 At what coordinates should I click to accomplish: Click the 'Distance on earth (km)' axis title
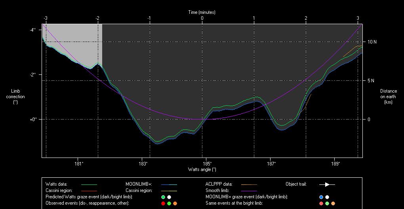(388, 97)
